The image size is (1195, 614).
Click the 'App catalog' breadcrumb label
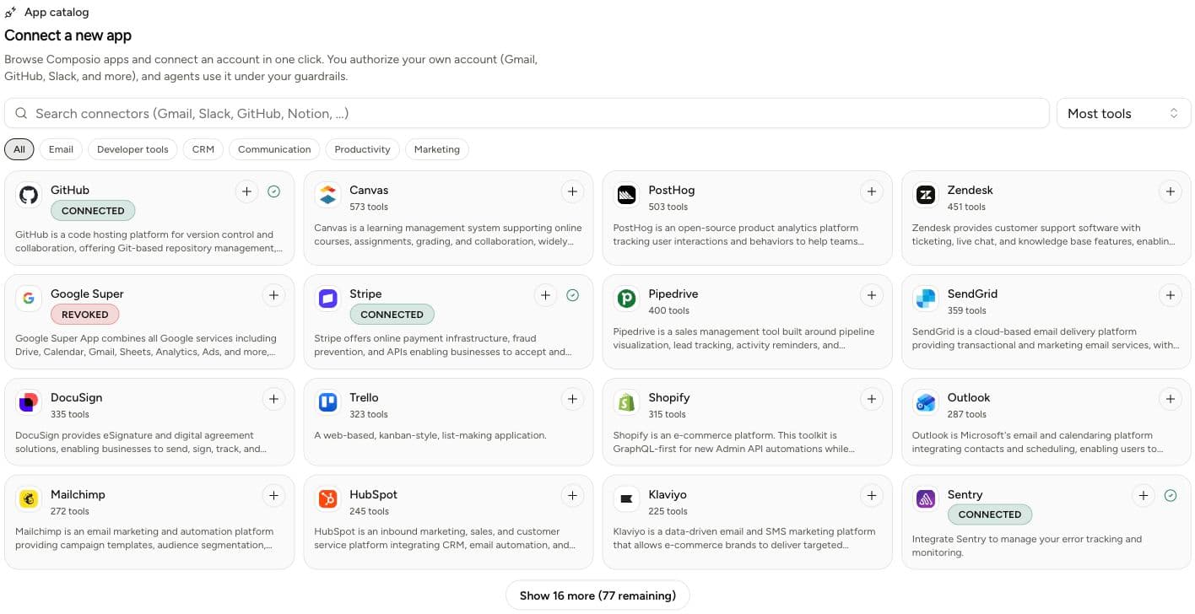coord(57,13)
